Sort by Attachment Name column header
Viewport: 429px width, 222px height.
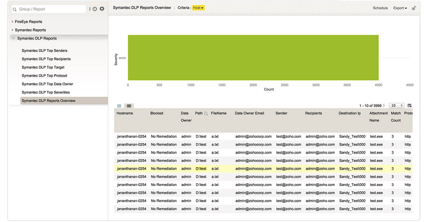point(378,117)
